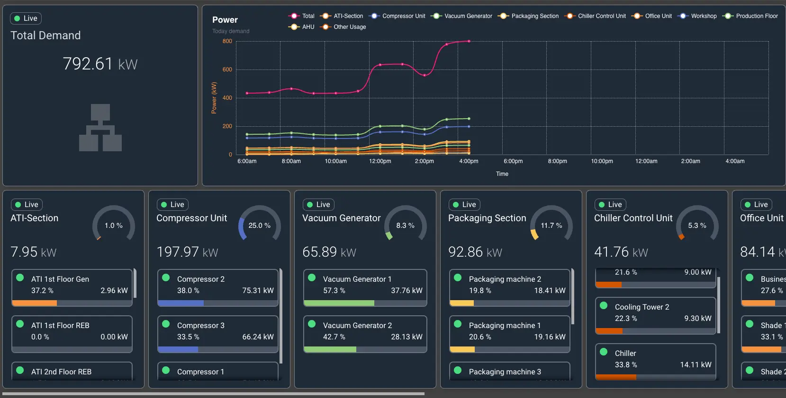Click Live badge on ATI-Section card
This screenshot has width=786, height=398.
tap(27, 205)
